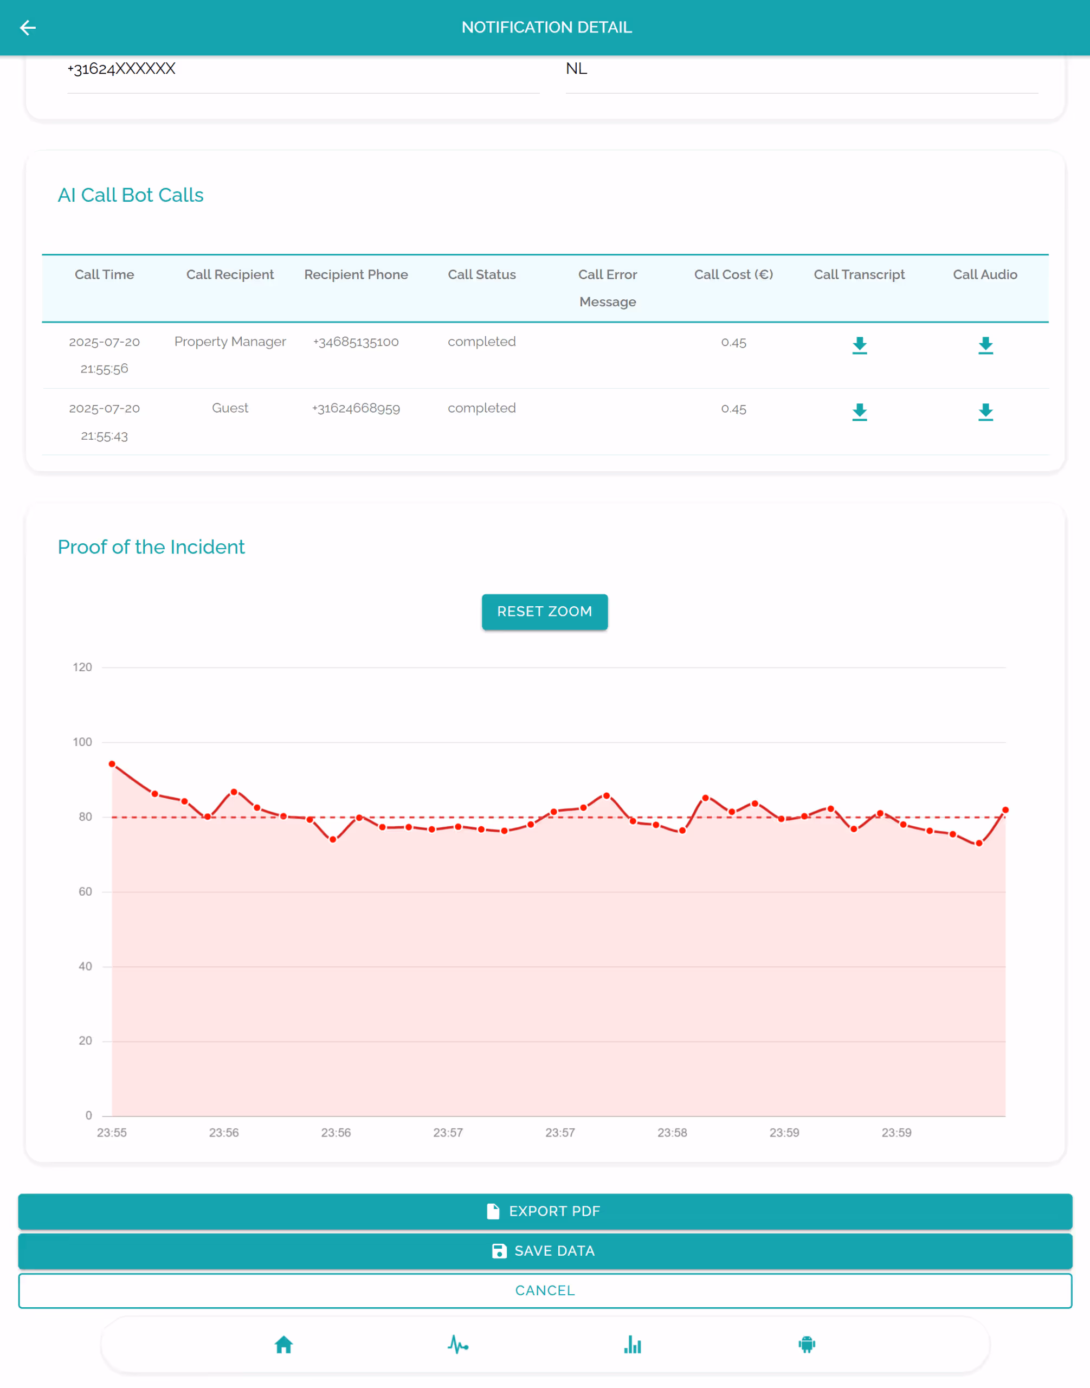1090x1388 pixels.
Task: Click the back arrow in header
Action: [28, 28]
